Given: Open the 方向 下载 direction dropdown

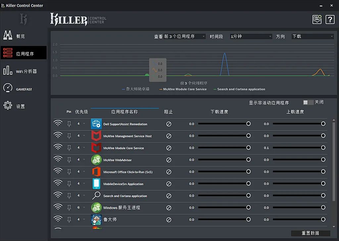Looking at the screenshot, I should 313,36.
